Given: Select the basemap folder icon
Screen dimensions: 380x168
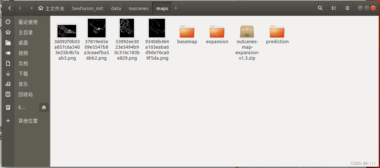Looking at the screenshot, I should (187, 31).
